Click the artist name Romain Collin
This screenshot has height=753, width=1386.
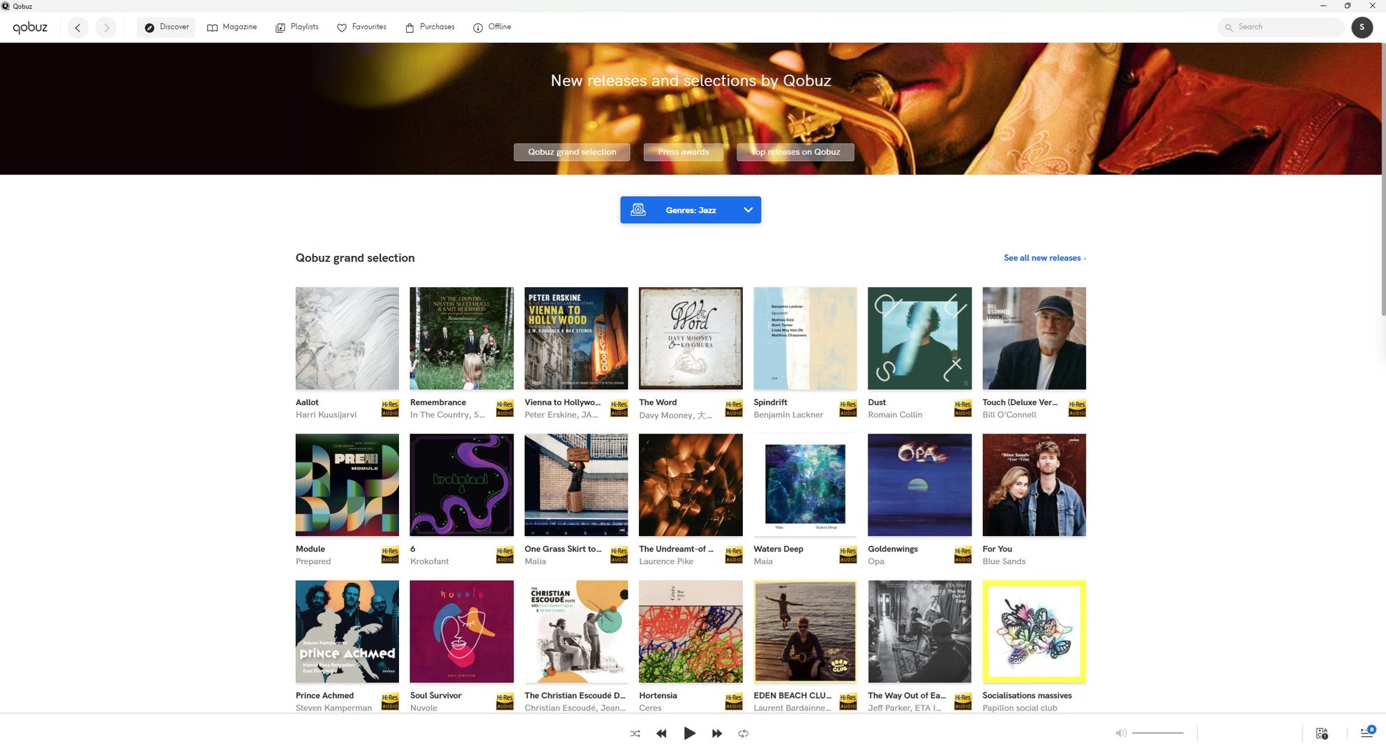(x=895, y=415)
